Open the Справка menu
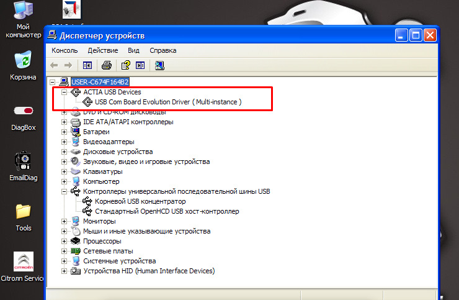The width and height of the screenshot is (459, 300). (x=163, y=50)
